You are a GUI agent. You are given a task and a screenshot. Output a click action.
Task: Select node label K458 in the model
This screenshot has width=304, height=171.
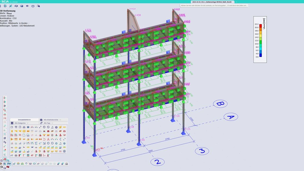(138, 15)
